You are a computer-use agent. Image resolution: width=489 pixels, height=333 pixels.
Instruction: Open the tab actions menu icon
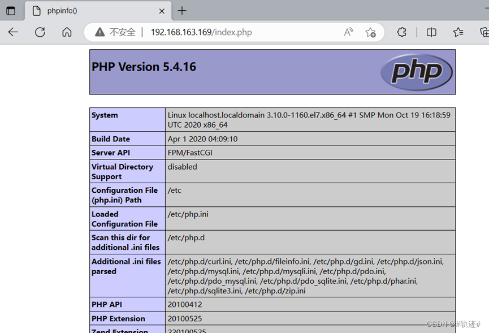tap(11, 11)
